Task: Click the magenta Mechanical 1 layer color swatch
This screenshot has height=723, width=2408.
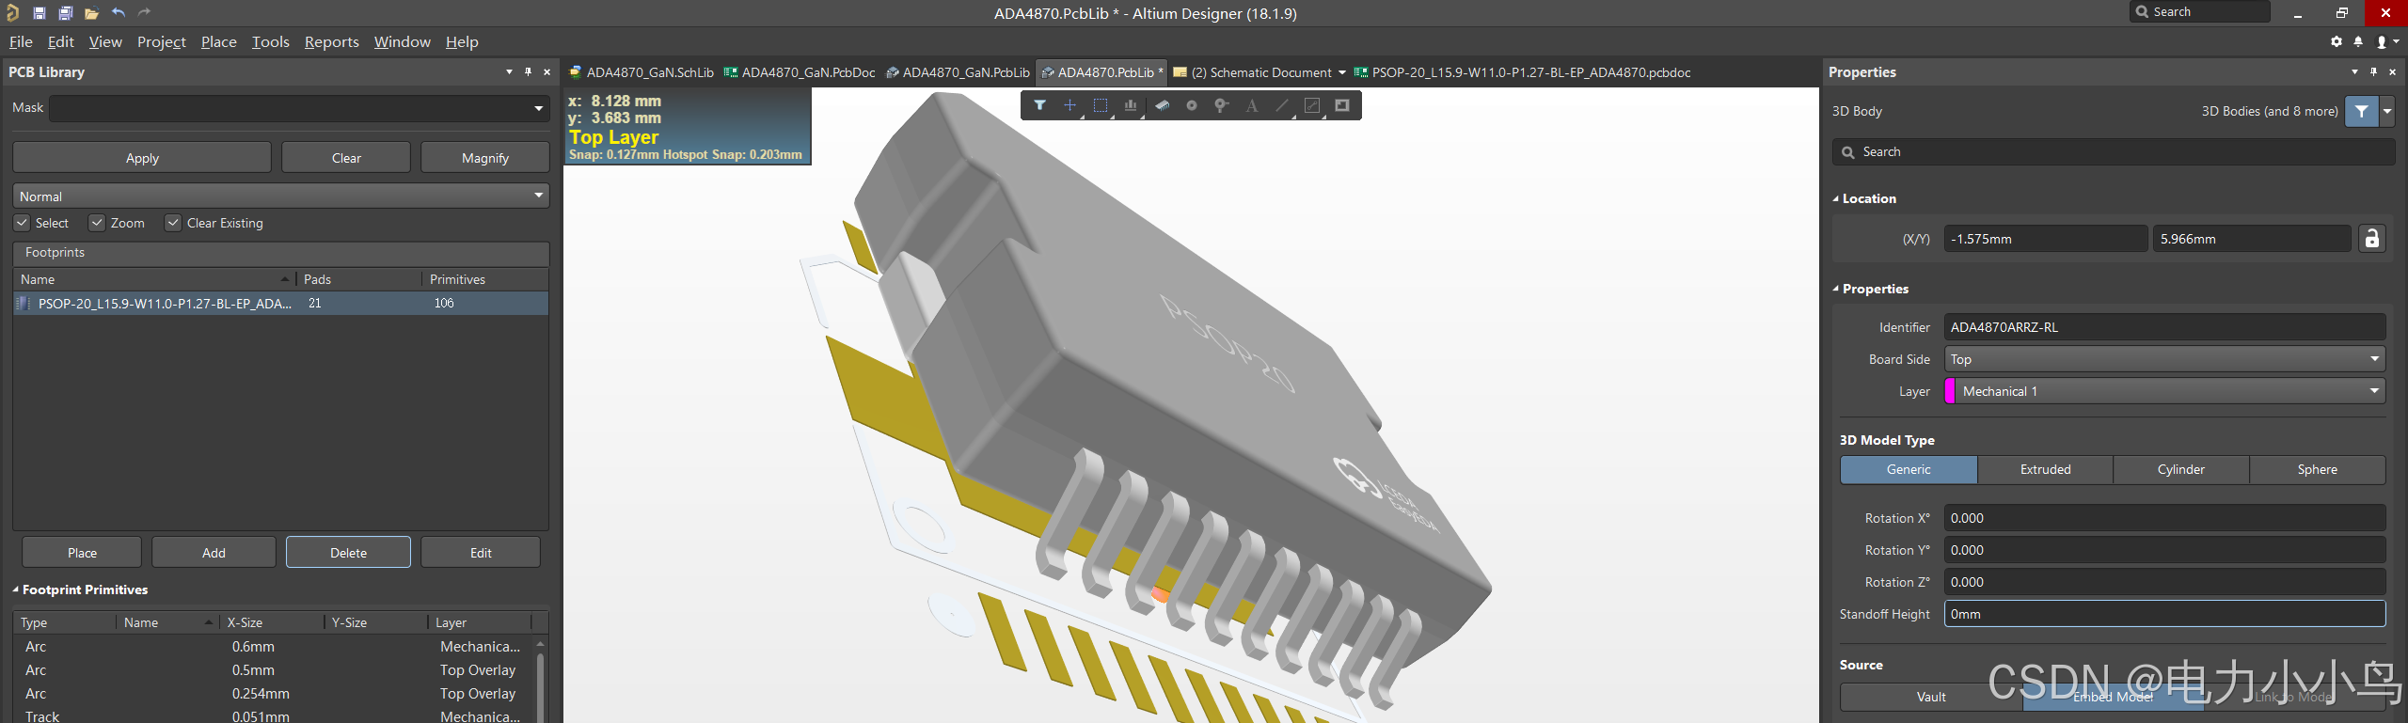Action: click(x=1950, y=391)
